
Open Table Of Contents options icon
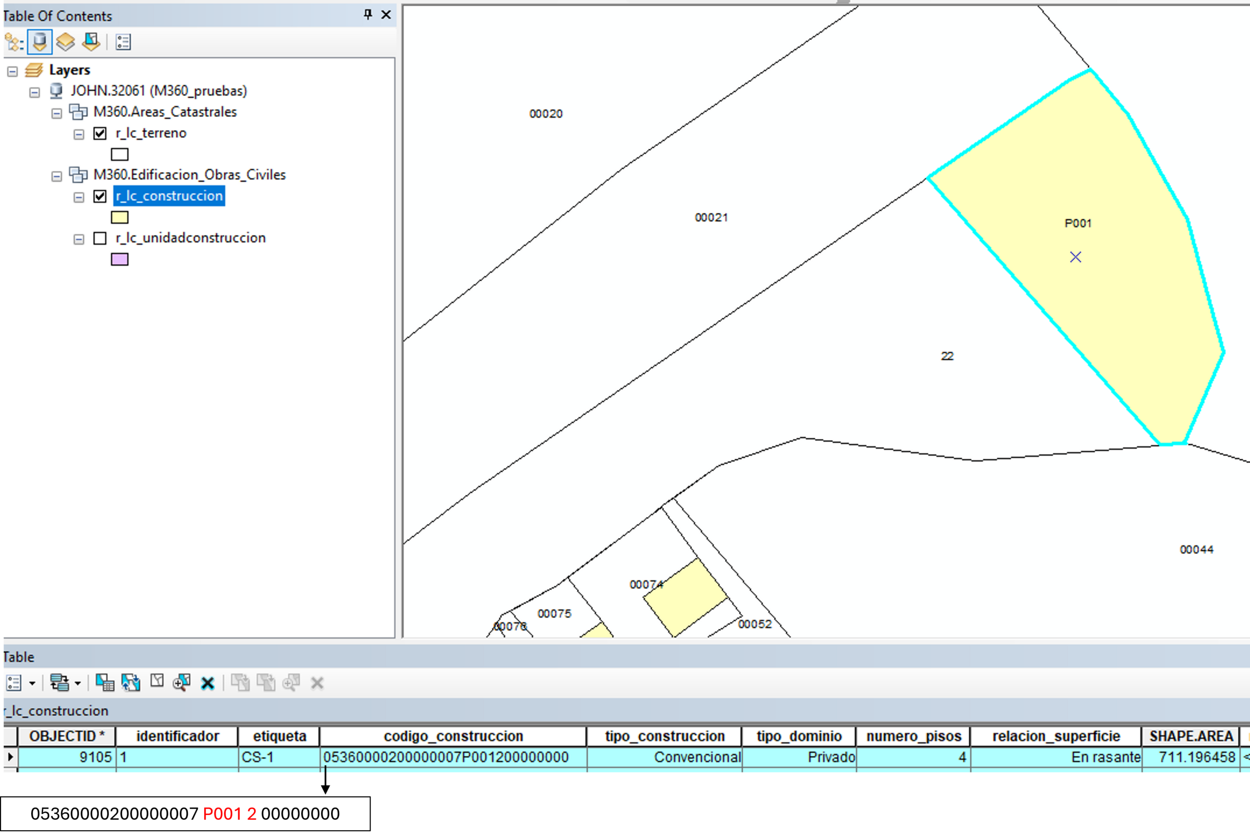tap(123, 42)
